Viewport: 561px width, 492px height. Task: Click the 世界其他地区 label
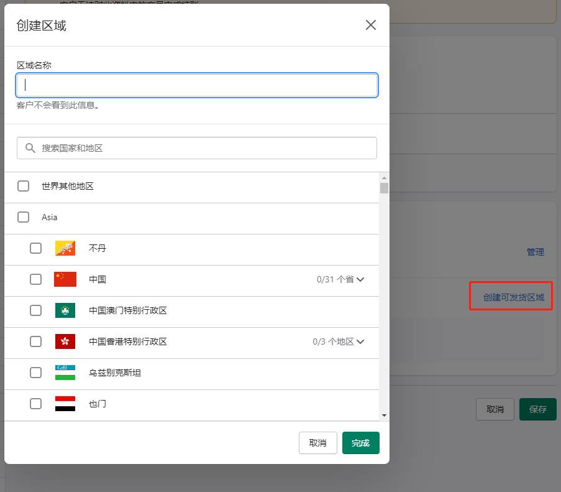tap(68, 186)
